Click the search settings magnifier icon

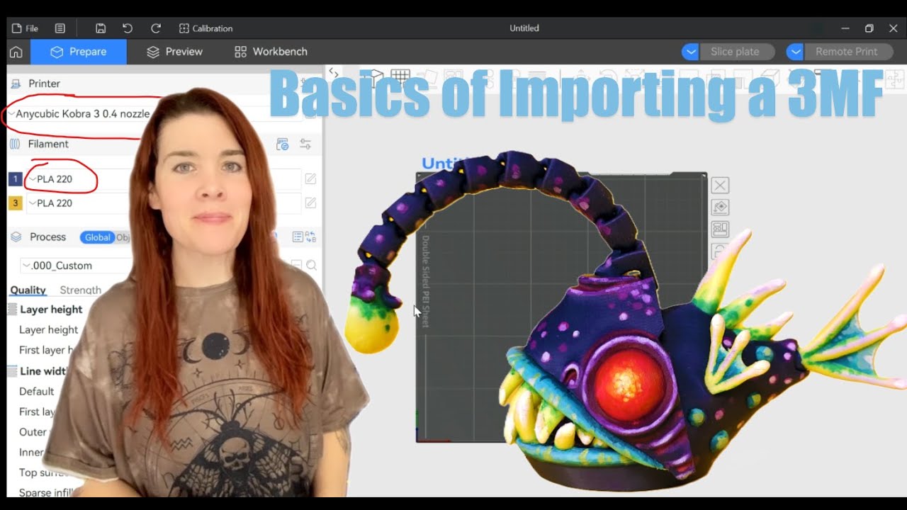tap(311, 266)
